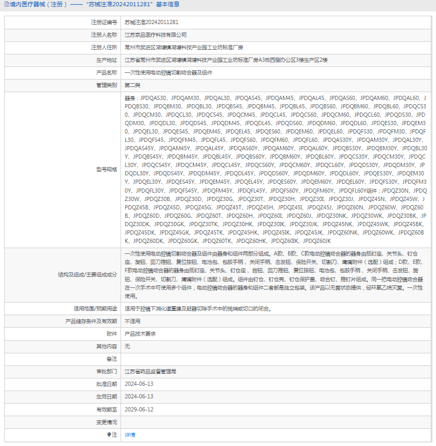Select the production address 江苏省常州市 value
The width and height of the screenshot is (436, 446).
226,60
